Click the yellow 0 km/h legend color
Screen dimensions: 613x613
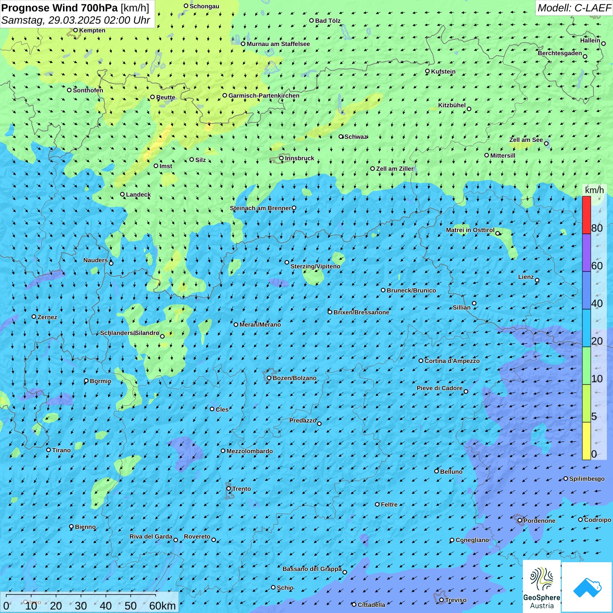click(x=586, y=441)
